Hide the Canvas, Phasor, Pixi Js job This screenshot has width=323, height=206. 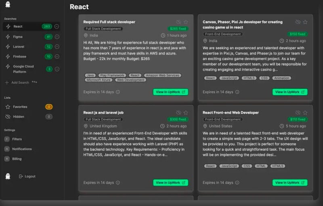pyautogui.click(x=298, y=22)
